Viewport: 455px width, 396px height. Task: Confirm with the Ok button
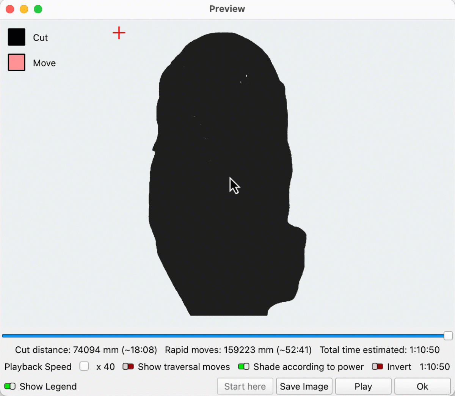422,387
